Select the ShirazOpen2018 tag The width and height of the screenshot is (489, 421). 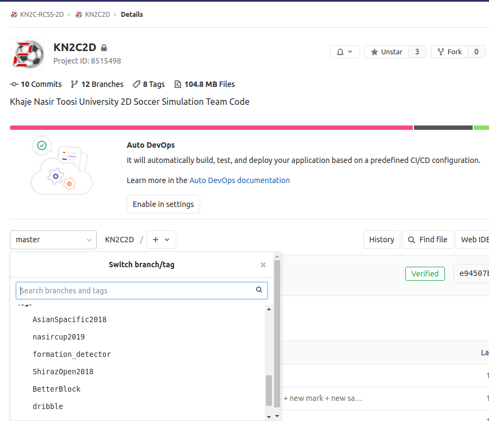click(63, 372)
